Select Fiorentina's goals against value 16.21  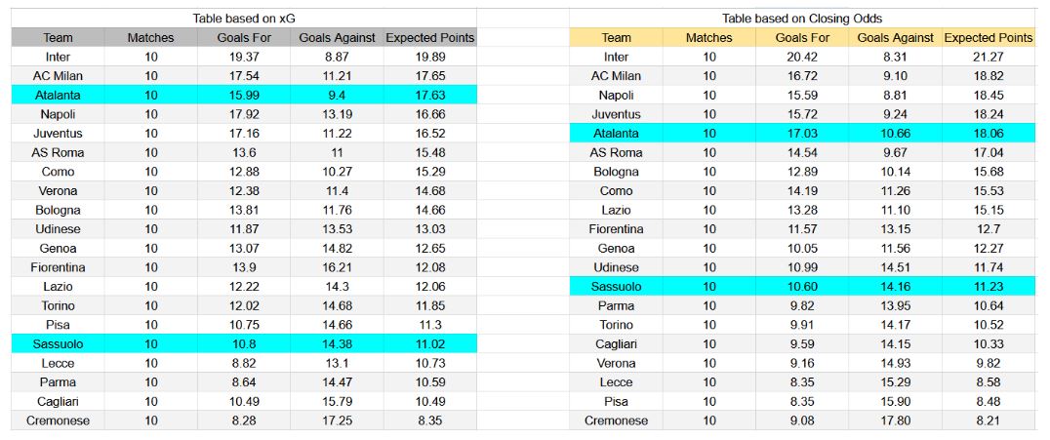(337, 267)
